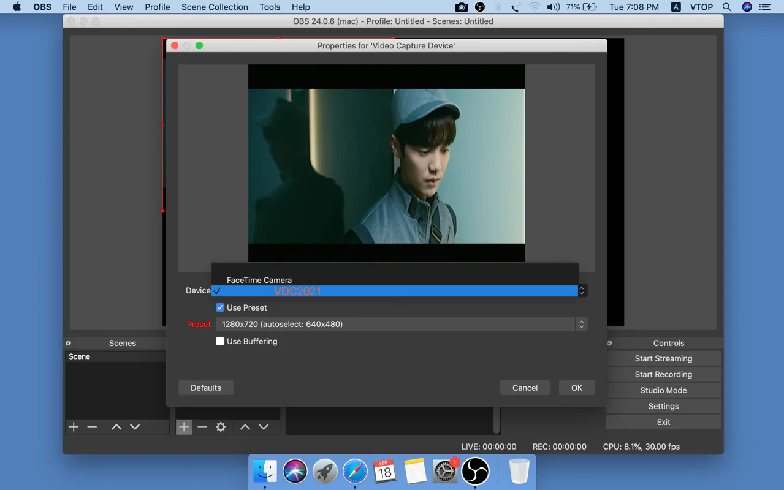Move the source down with the arrow right of the gear

click(x=264, y=427)
